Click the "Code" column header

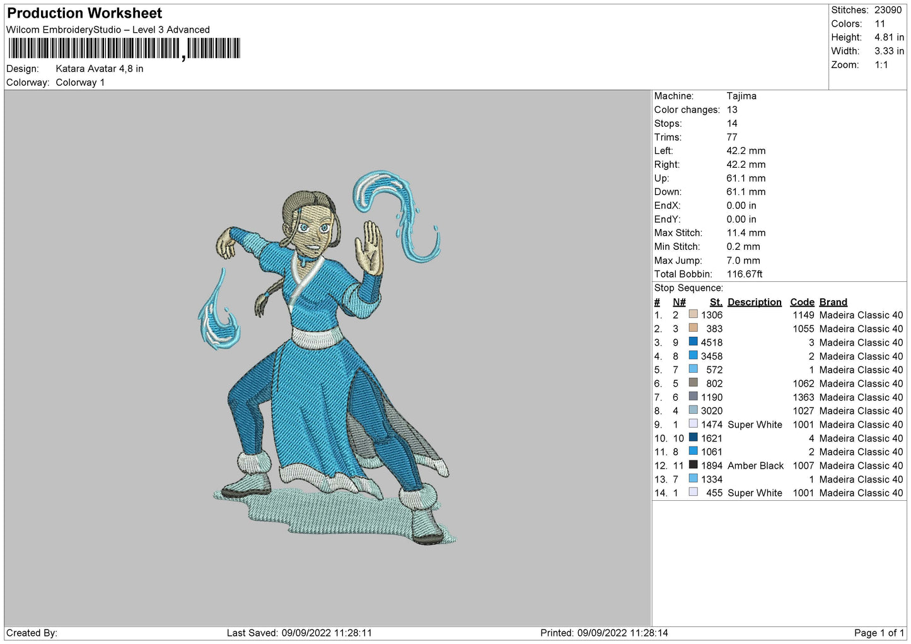[x=802, y=302]
